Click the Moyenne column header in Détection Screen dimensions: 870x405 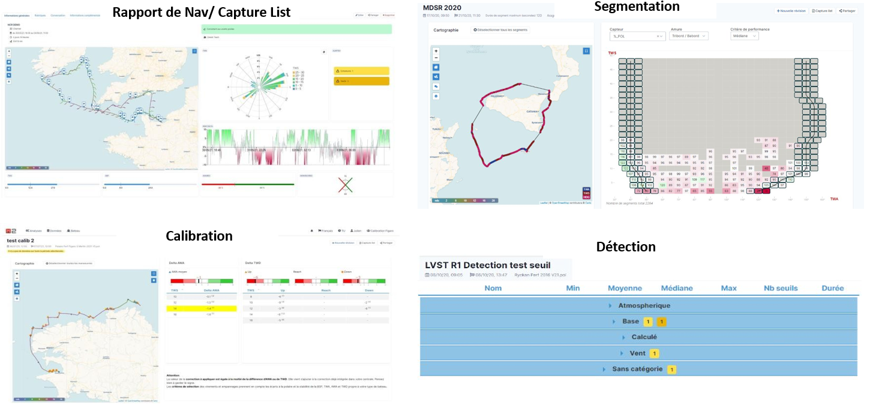point(625,288)
